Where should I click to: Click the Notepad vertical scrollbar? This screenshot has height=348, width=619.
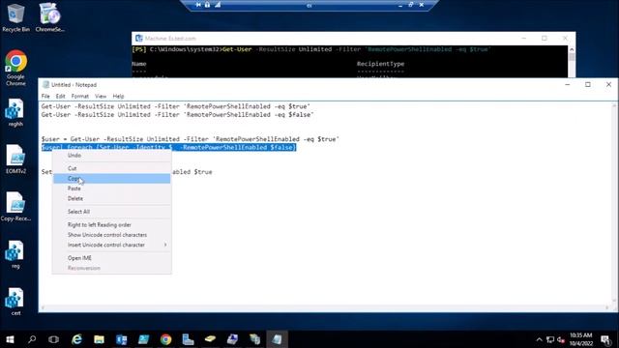coord(614,203)
